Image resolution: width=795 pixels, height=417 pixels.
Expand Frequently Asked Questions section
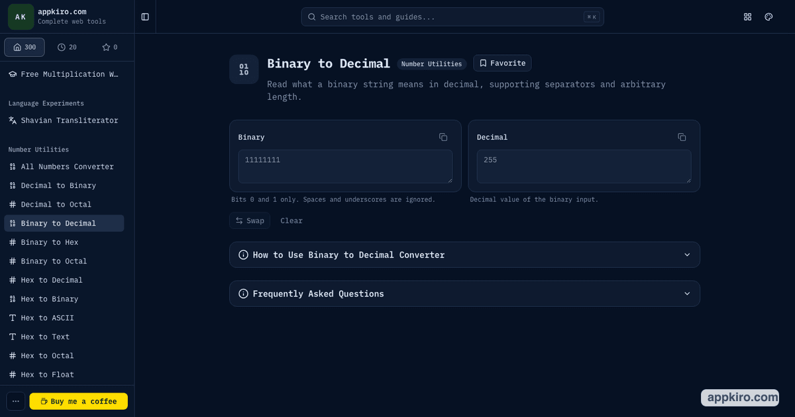click(464, 294)
